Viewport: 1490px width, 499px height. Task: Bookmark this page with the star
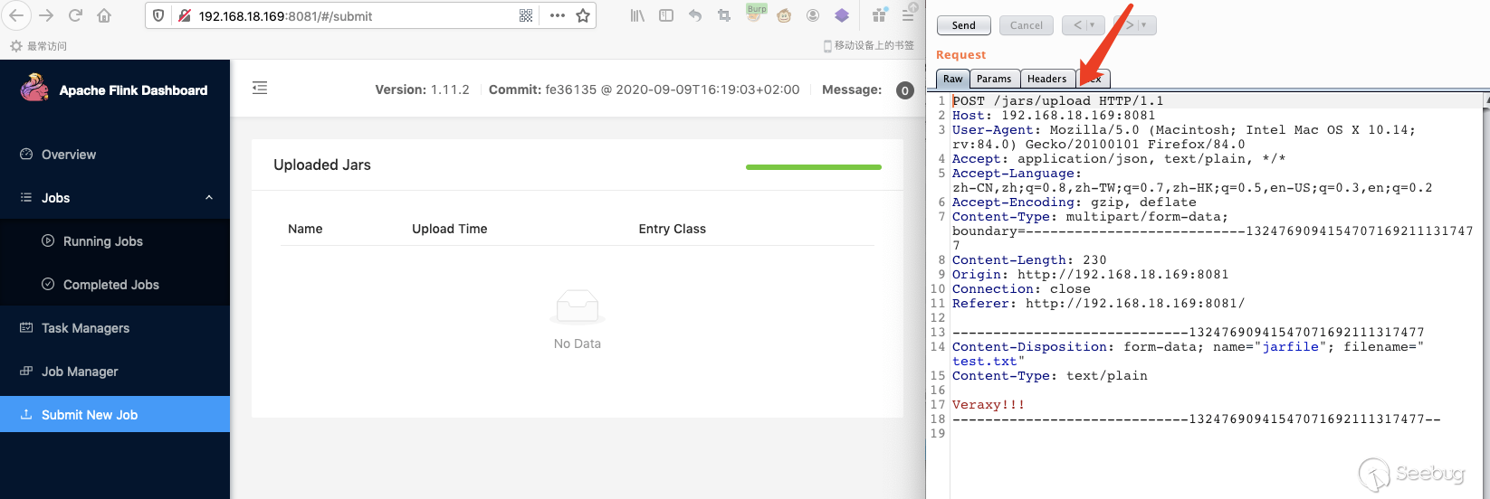point(583,15)
